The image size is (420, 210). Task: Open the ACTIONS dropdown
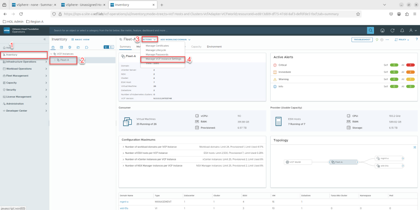149,40
